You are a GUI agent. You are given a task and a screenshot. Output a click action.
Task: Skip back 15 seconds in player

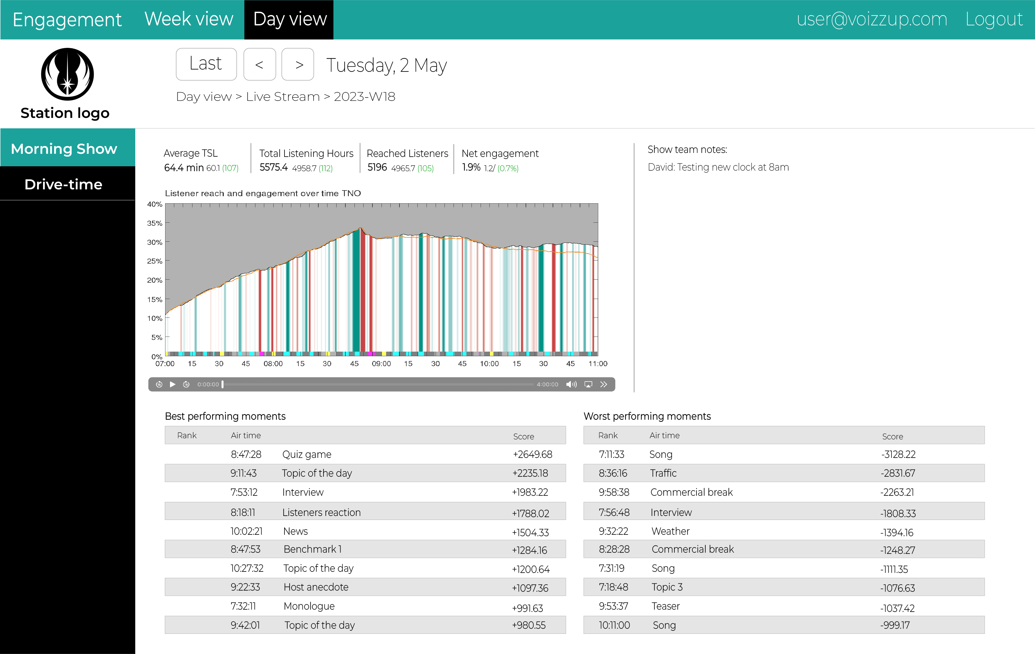click(x=159, y=384)
